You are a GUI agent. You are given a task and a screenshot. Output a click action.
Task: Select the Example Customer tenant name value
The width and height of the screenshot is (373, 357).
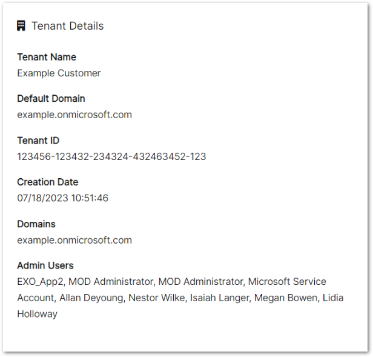59,73
